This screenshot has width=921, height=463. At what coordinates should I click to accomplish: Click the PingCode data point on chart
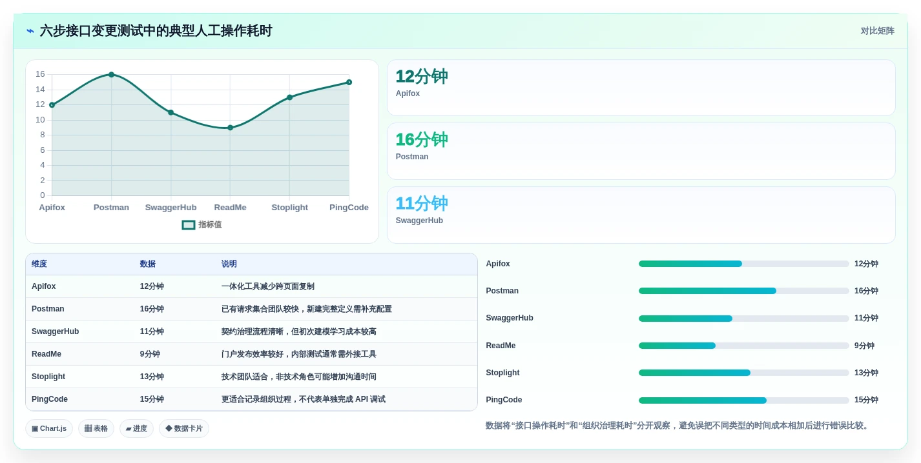click(x=349, y=82)
